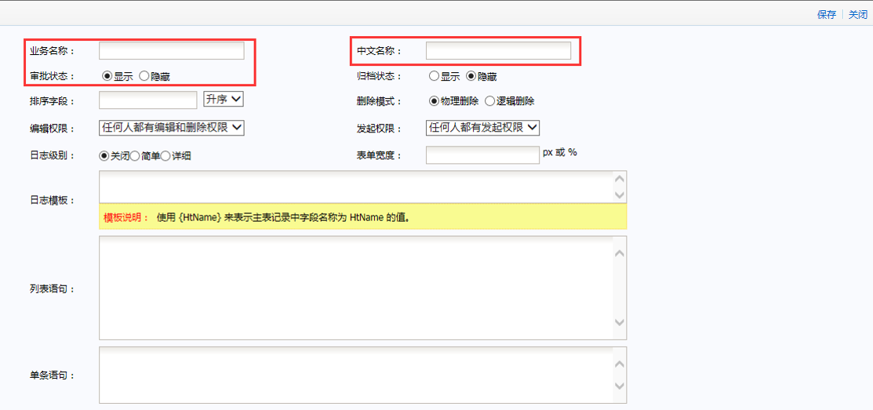Click the 'px 或 %' unit text
Screen dimensions: 873x410
(559, 152)
